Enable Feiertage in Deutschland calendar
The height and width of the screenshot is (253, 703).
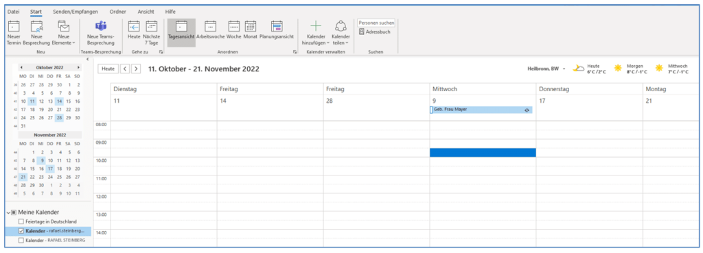[x=21, y=221]
